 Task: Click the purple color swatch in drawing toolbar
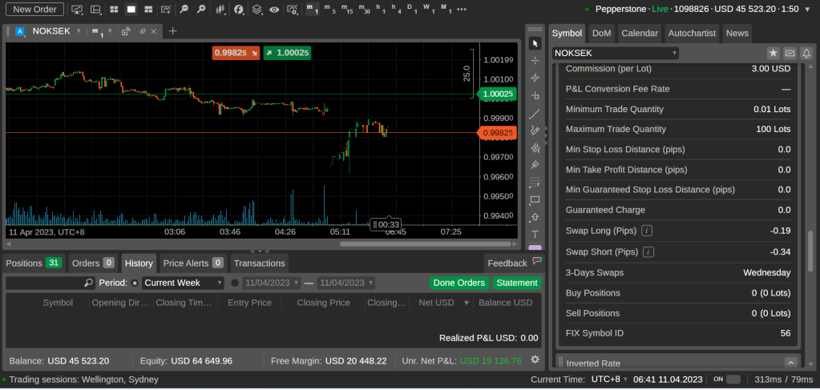(535, 247)
